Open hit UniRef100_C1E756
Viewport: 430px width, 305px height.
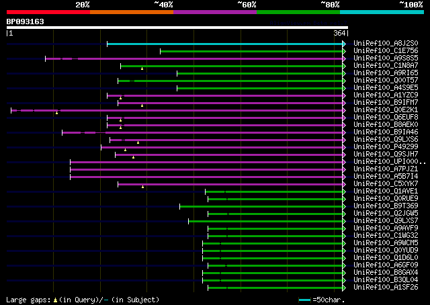coord(386,51)
